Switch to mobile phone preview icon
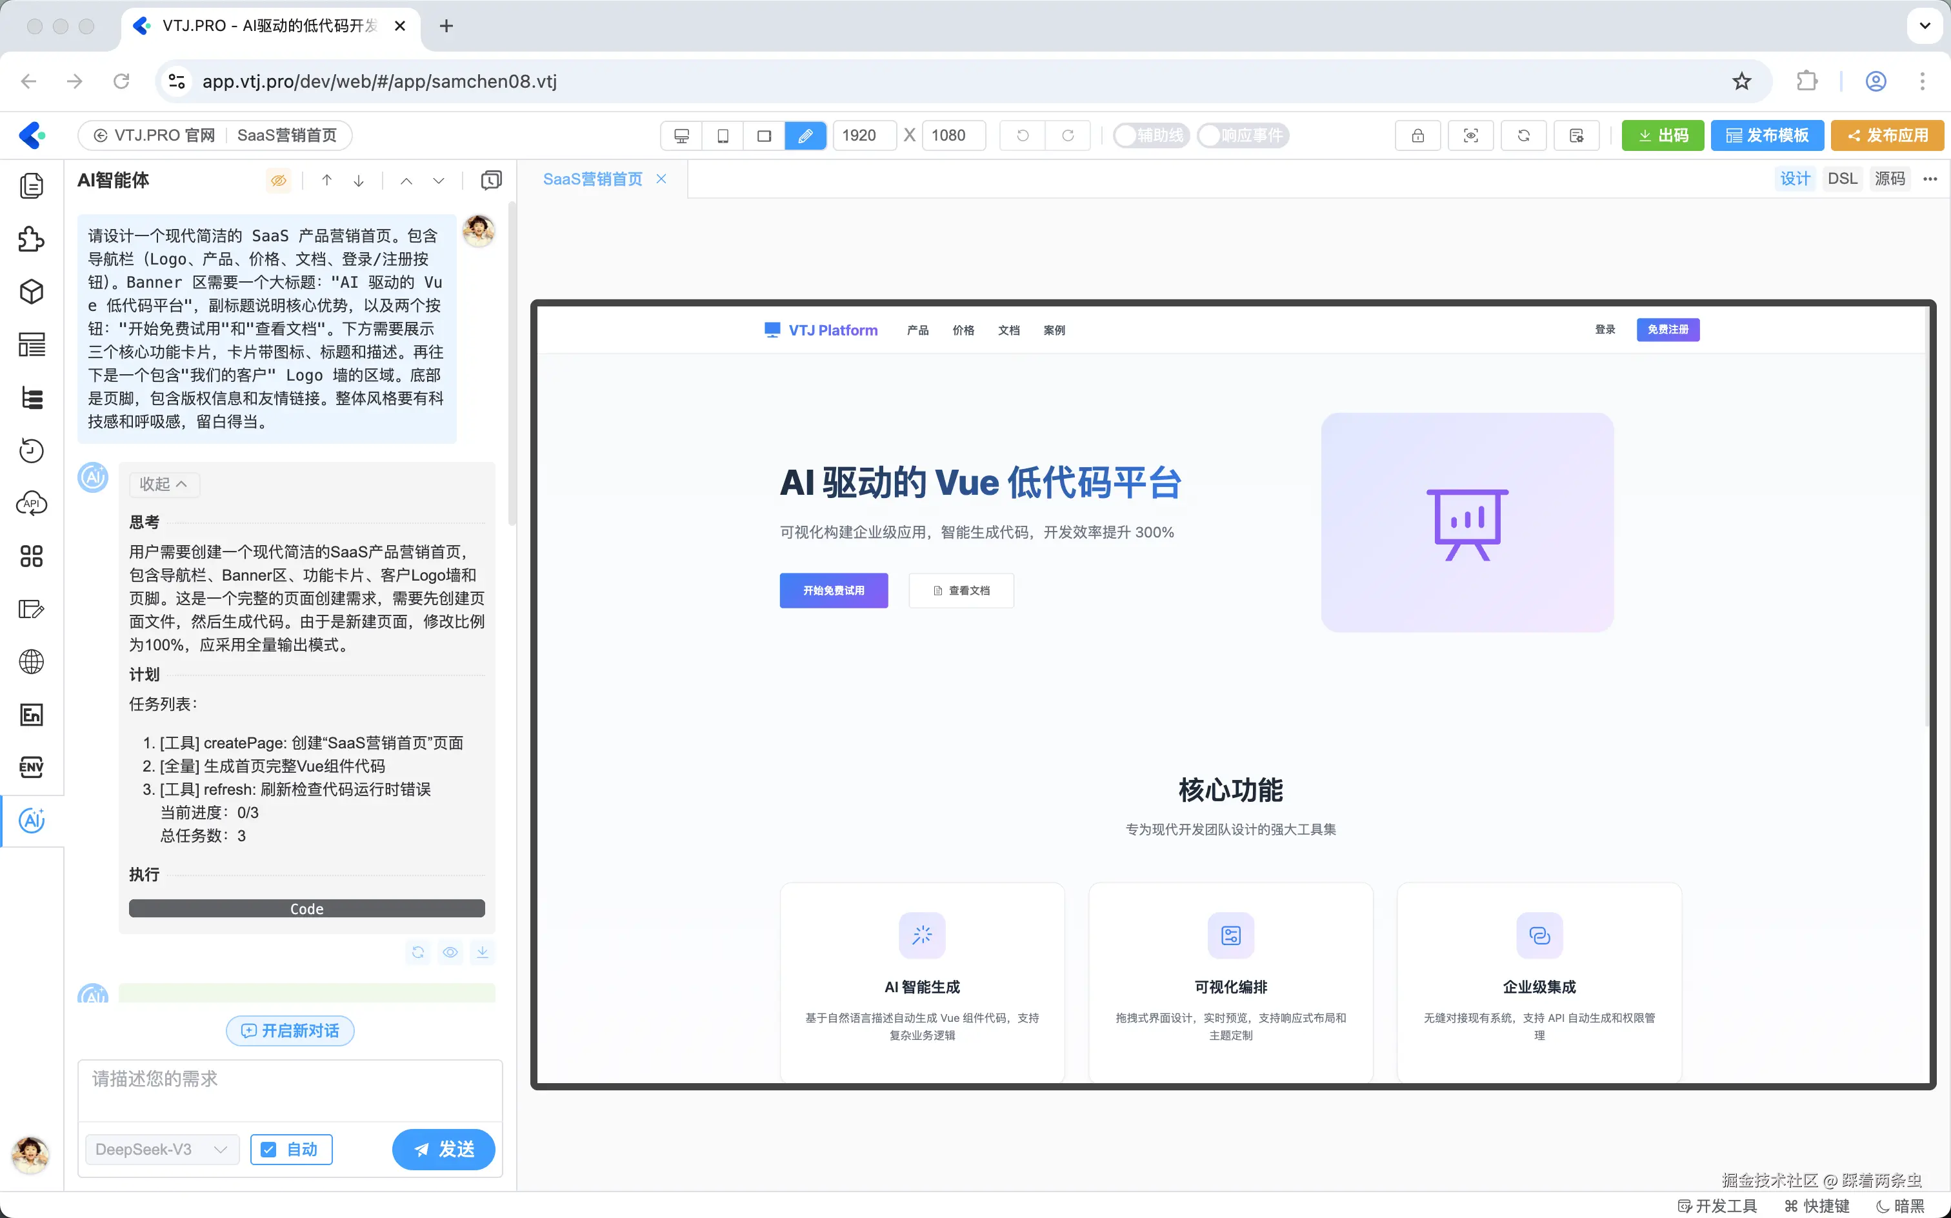 [723, 135]
